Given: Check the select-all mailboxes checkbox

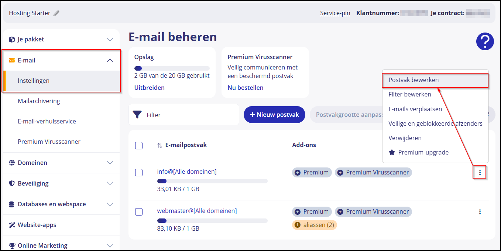Looking at the screenshot, I should coord(139,146).
